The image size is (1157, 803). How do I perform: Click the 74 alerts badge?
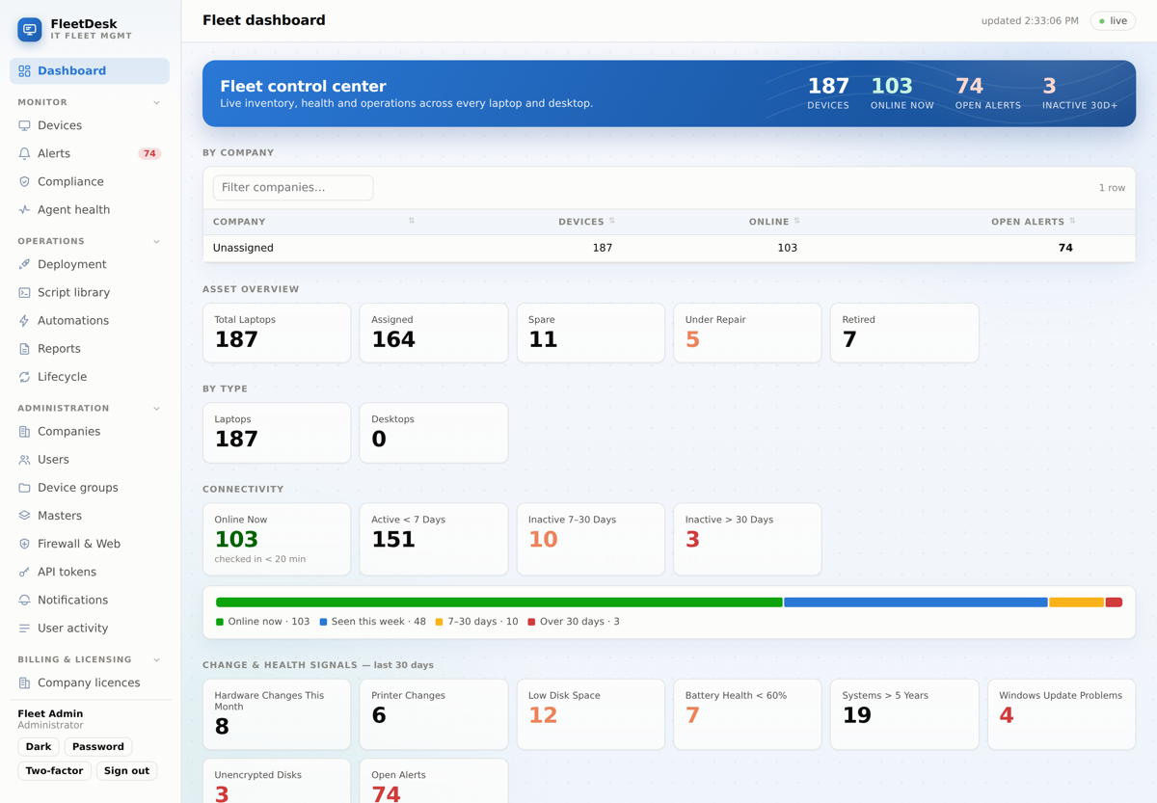click(x=149, y=153)
